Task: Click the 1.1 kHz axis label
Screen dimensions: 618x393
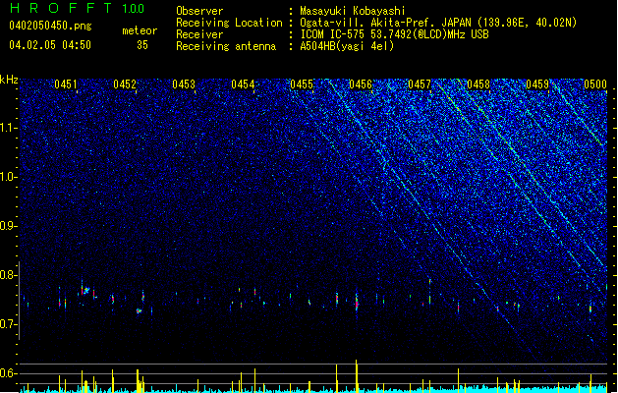Action: point(8,128)
